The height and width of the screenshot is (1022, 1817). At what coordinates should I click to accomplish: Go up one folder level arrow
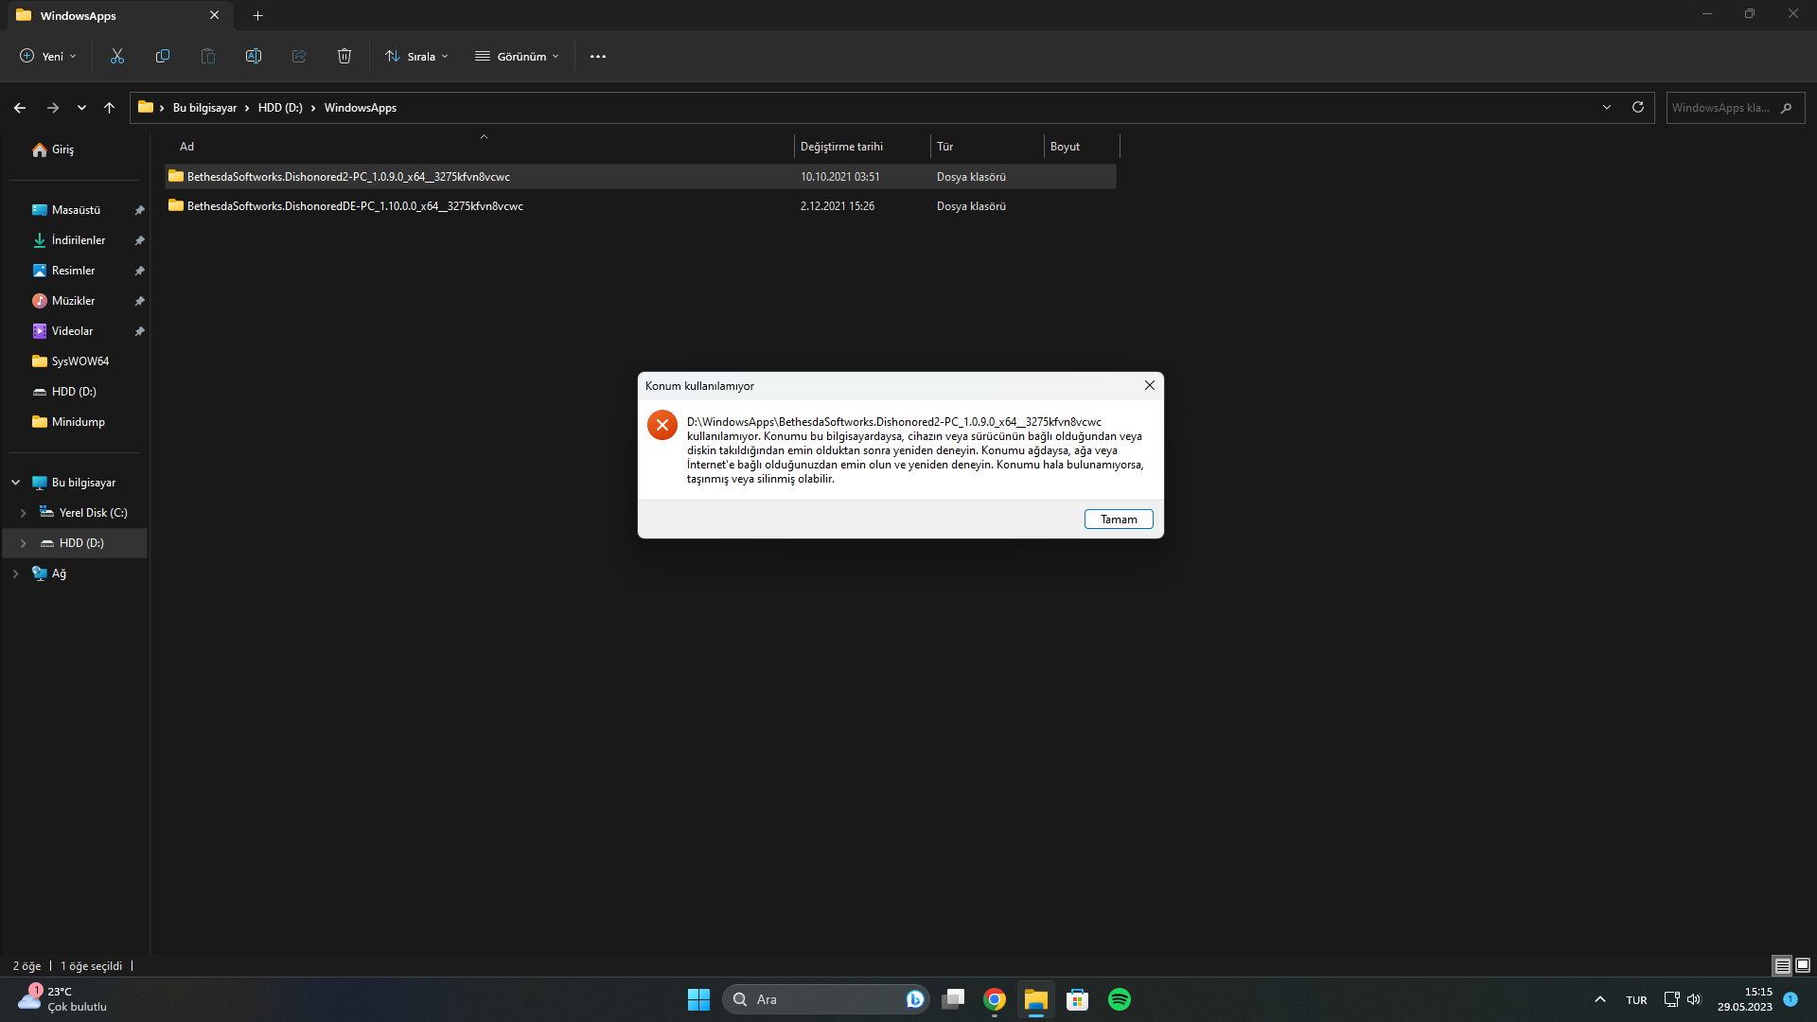[x=110, y=108]
